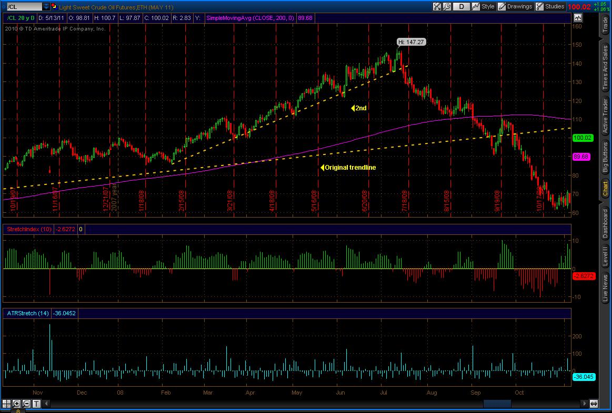Toggle the price-axis waveform icon
612x413 pixels.
click(x=578, y=18)
